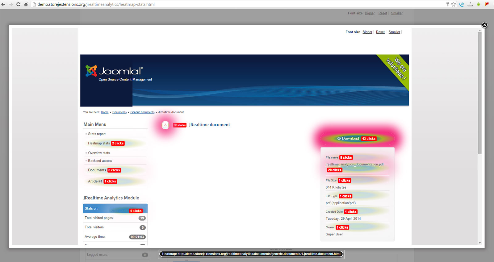
Task: Click the Download link
Action: pos(350,139)
